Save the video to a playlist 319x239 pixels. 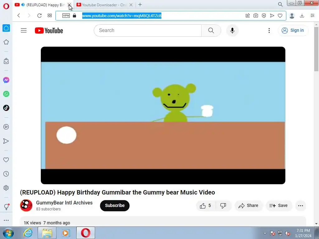279,206
